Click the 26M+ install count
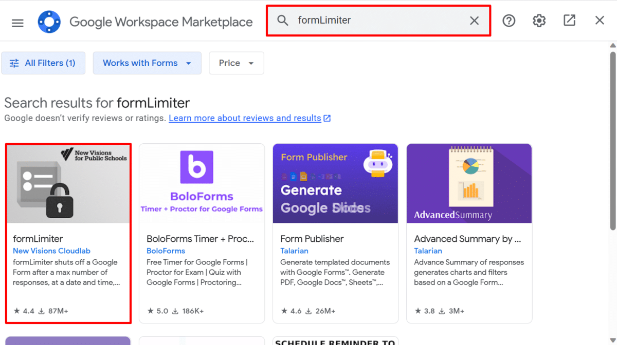The image size is (617, 345). [321, 311]
